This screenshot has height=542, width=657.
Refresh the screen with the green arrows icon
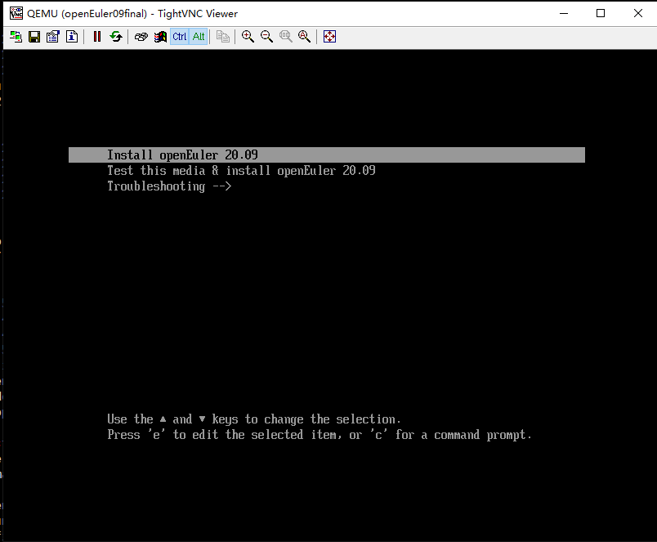116,37
